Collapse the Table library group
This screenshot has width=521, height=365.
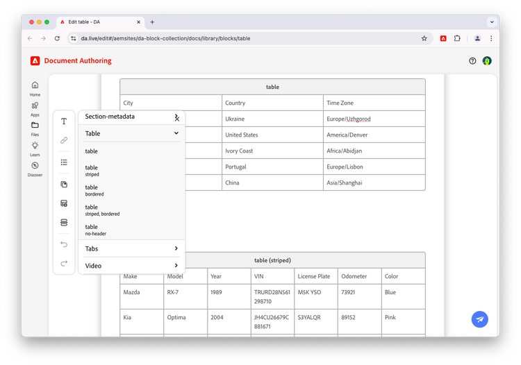132,133
